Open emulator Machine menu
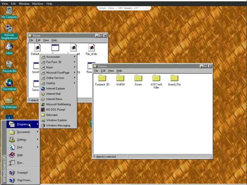The height and width of the screenshot is (185, 247). (38, 4)
